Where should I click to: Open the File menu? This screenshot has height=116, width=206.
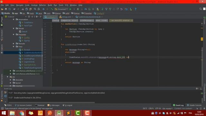(x=2, y=5)
